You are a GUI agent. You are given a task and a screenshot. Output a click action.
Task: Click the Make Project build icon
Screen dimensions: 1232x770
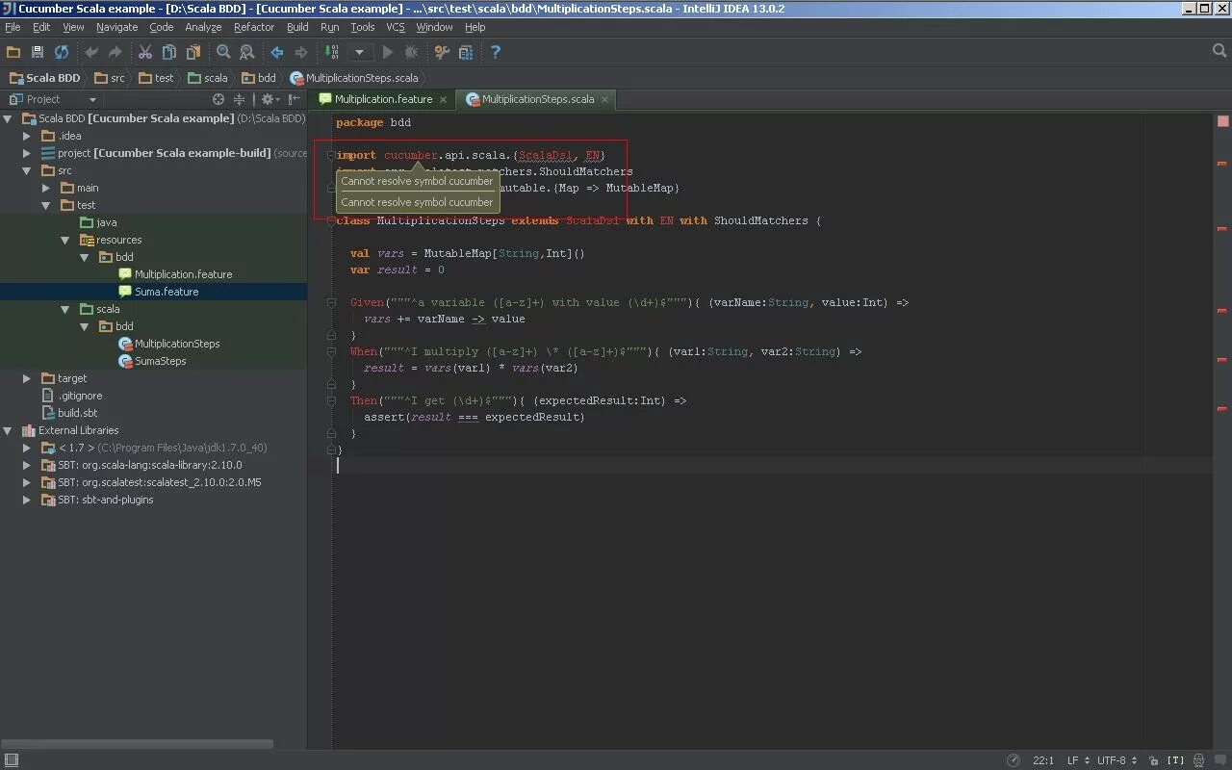click(x=331, y=52)
